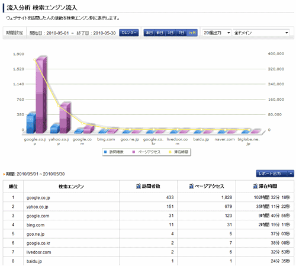Click google.co.kr in the table

click(x=38, y=243)
